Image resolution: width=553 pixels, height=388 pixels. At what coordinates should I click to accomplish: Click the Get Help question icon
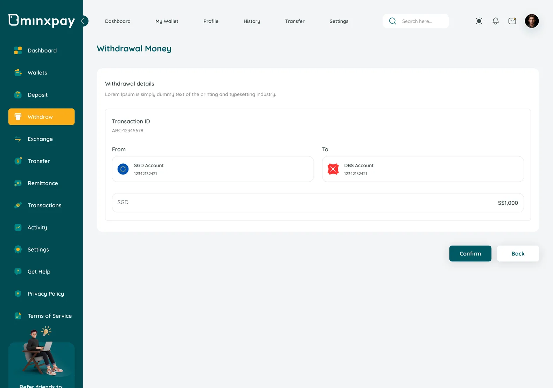[18, 271]
